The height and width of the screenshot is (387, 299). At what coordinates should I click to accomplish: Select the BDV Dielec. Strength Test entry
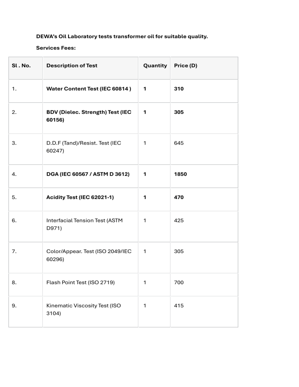89,116
